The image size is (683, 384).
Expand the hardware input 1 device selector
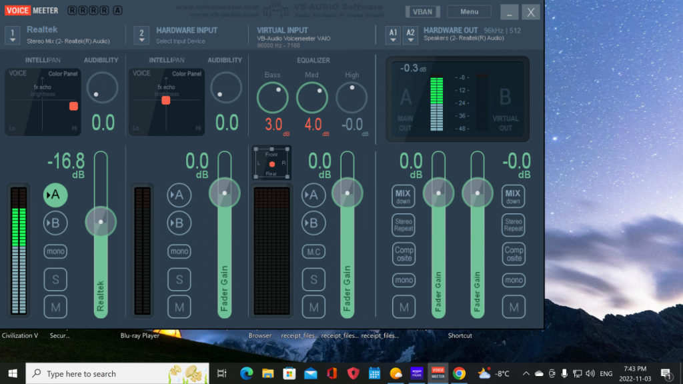[13, 35]
